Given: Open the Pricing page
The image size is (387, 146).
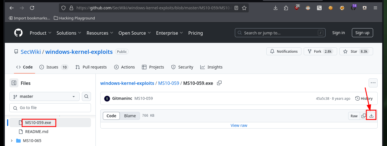Looking at the screenshot, I should [195, 33].
